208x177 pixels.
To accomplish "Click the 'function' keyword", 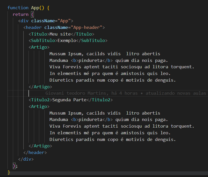I will pyautogui.click(x=18, y=8).
